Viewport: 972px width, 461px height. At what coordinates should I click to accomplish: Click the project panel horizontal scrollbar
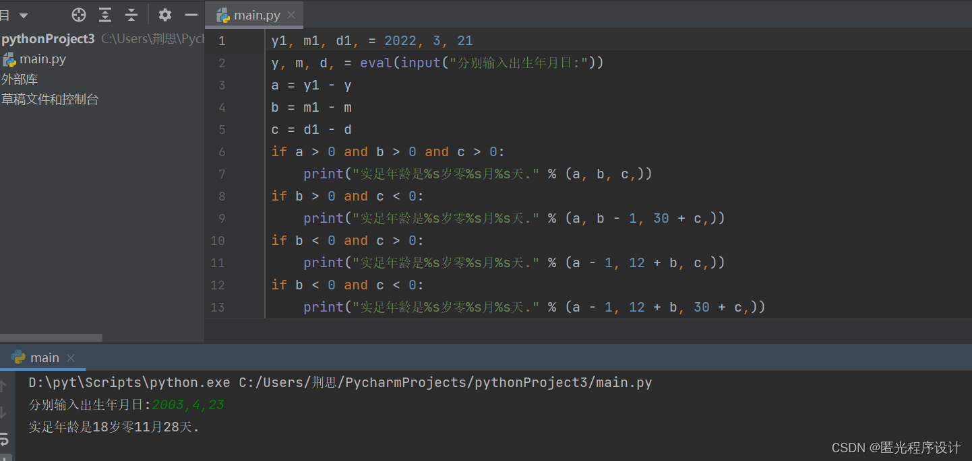[51, 337]
